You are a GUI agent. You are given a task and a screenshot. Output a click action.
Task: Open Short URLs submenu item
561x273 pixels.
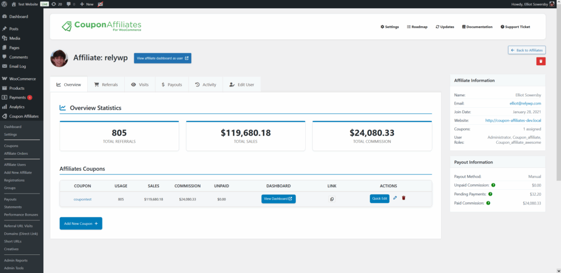click(x=13, y=241)
